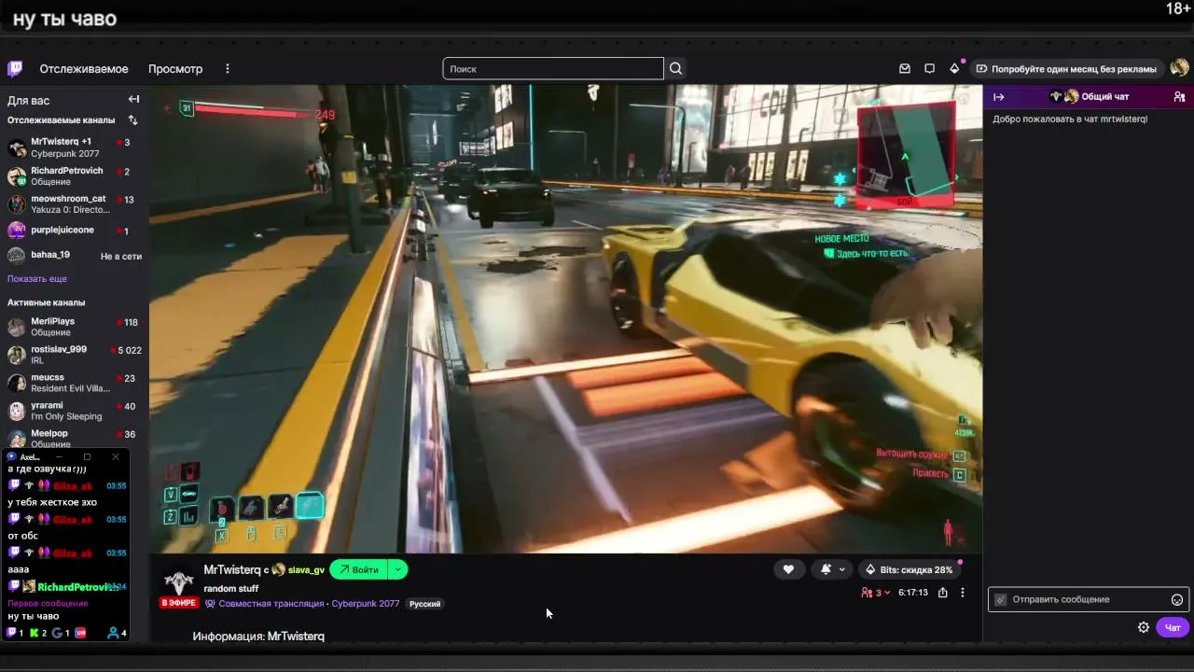Toggle the heart follow button

[x=788, y=569]
